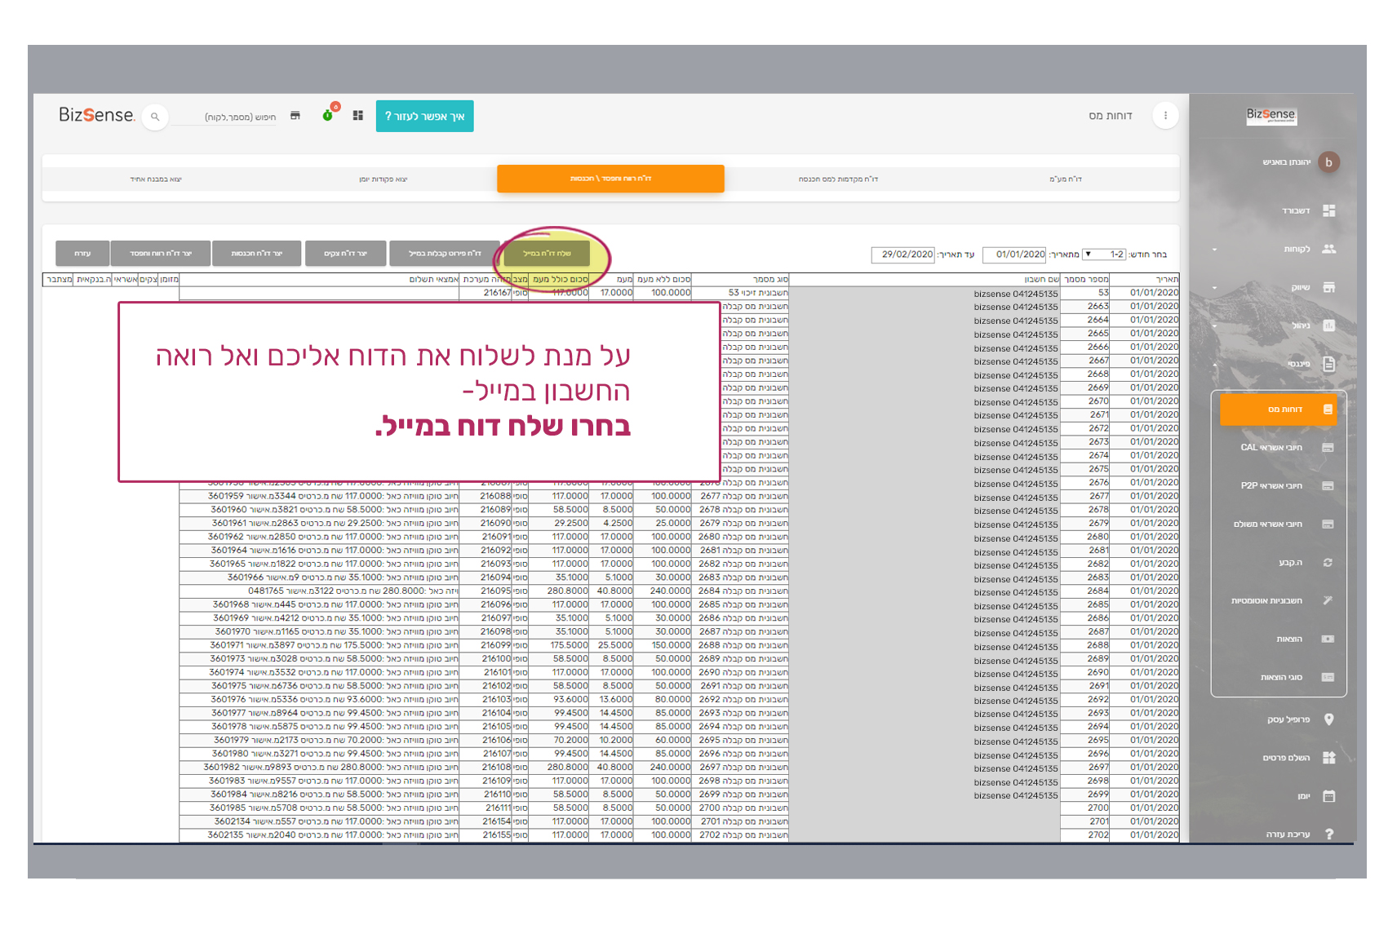Click יצר דו"ח צקים button
The width and height of the screenshot is (1388, 925).
coord(345,254)
